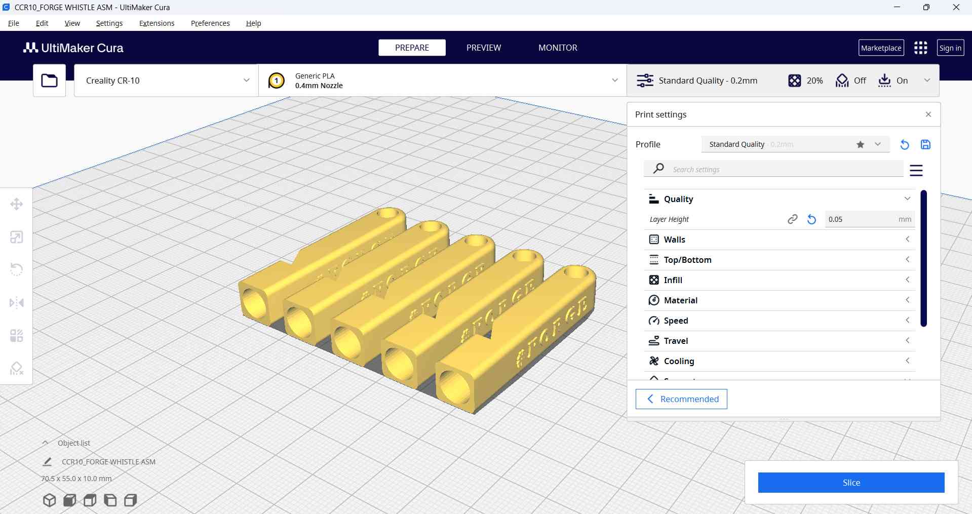
Task: Click the print settings panel scrollbar
Action: [923, 258]
